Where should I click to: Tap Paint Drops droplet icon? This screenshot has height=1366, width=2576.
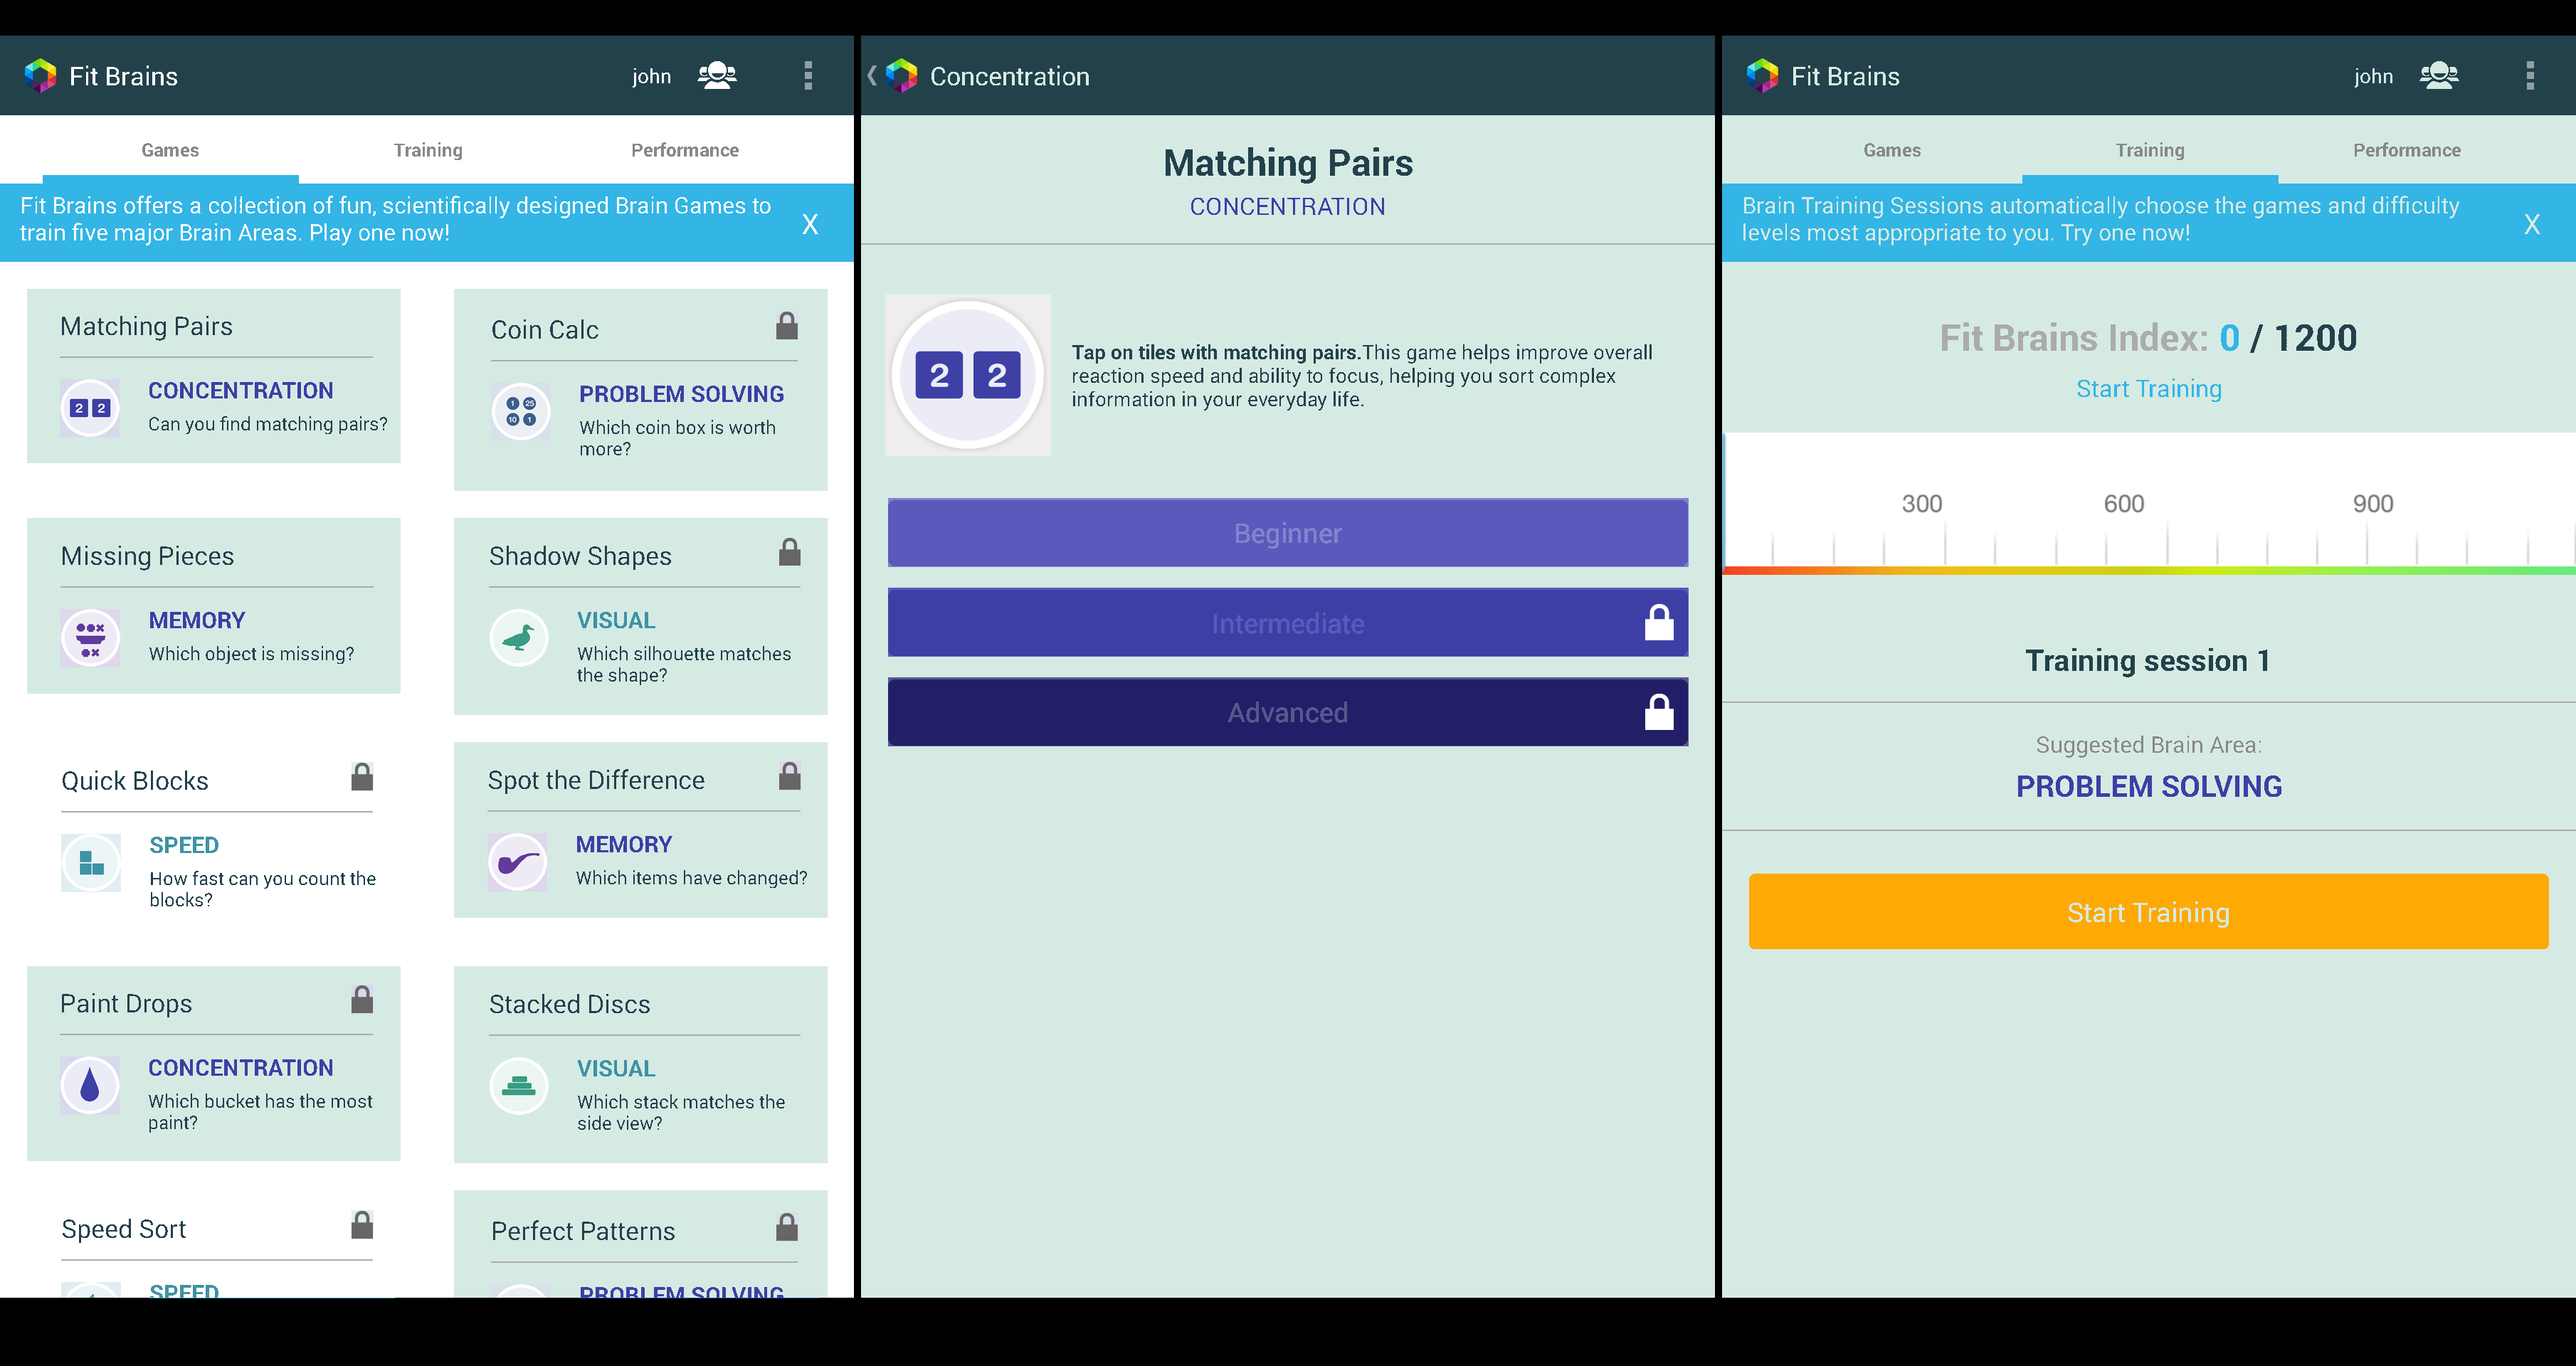click(x=90, y=1086)
